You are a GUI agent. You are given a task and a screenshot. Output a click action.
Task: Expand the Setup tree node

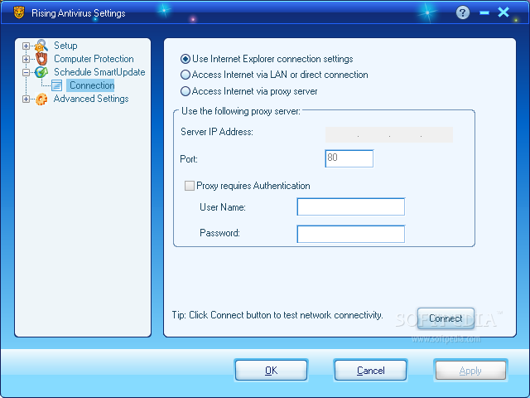[x=26, y=46]
